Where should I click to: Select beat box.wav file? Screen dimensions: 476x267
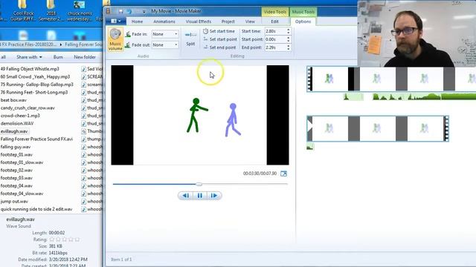(13, 100)
